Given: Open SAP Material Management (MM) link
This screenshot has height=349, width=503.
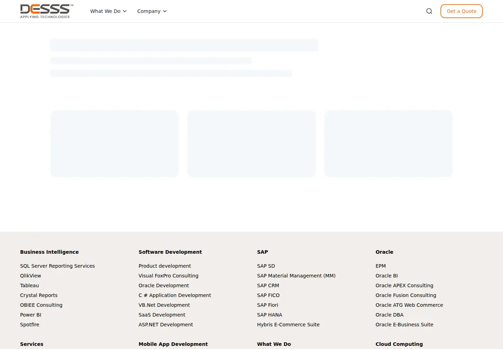Looking at the screenshot, I should pos(296,276).
